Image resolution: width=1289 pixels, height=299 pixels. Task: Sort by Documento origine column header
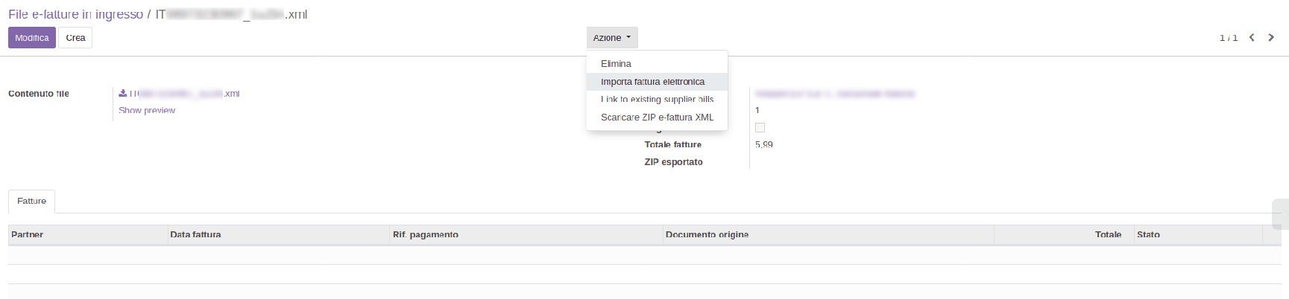tap(828, 235)
